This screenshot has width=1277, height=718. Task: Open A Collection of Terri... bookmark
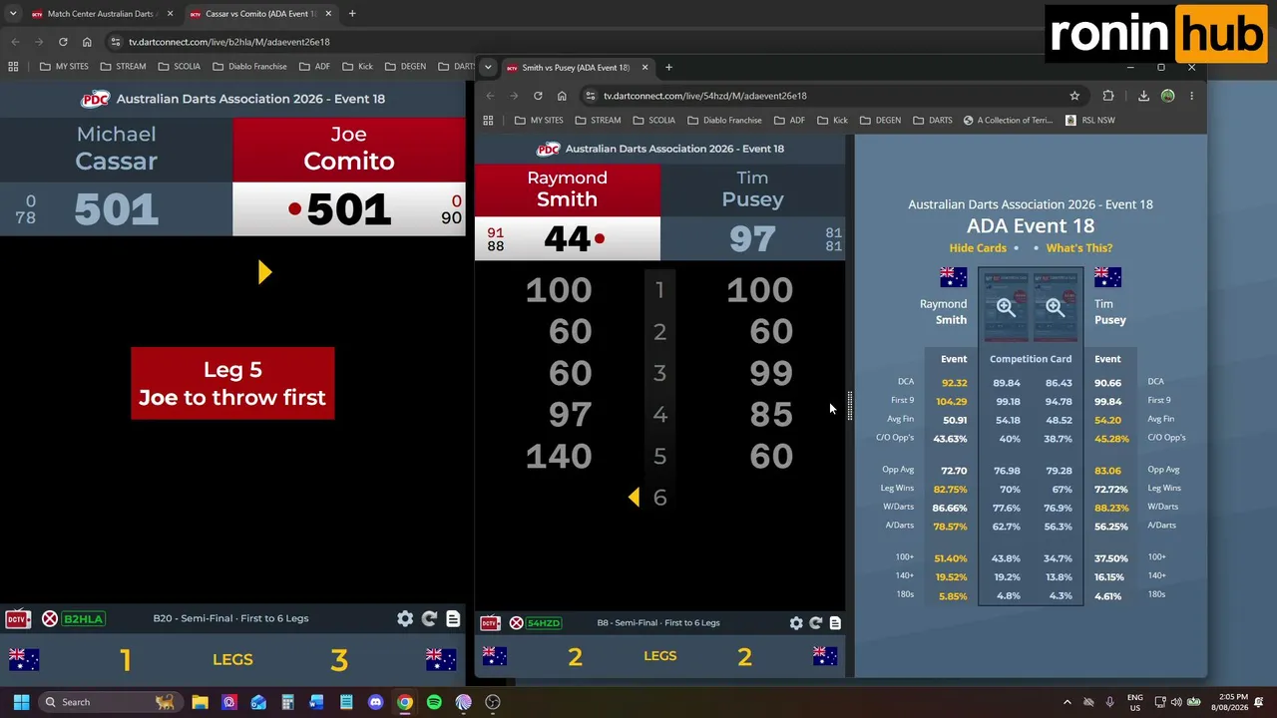pyautogui.click(x=1008, y=121)
